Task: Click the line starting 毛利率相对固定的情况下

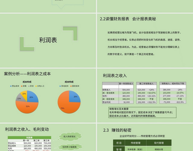Action: coord(141,112)
